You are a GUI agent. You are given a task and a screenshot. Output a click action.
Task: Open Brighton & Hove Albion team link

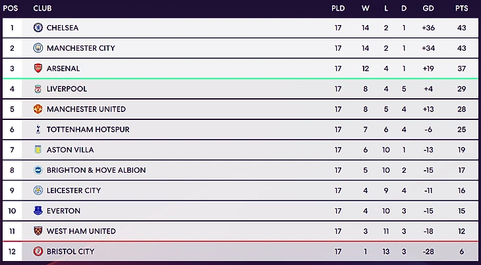point(96,170)
